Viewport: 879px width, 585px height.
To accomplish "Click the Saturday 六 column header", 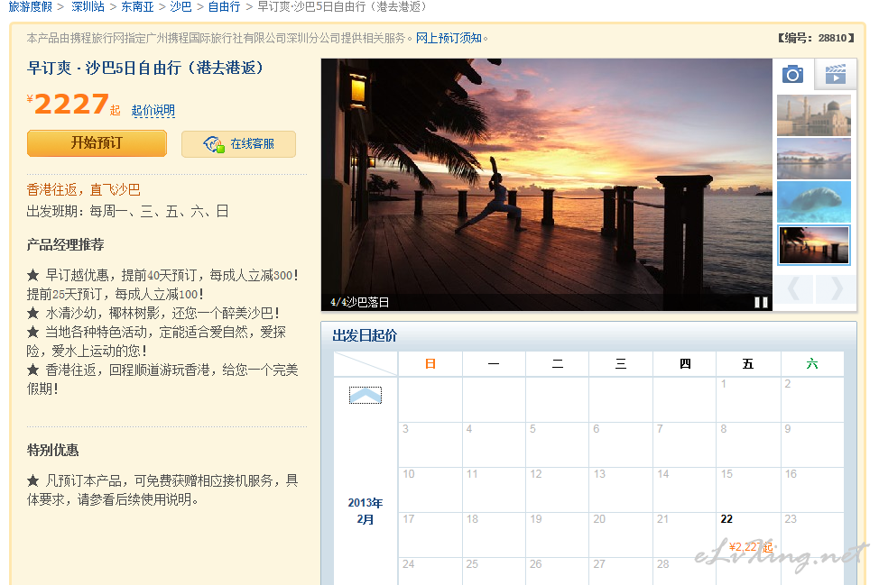I will pyautogui.click(x=811, y=364).
